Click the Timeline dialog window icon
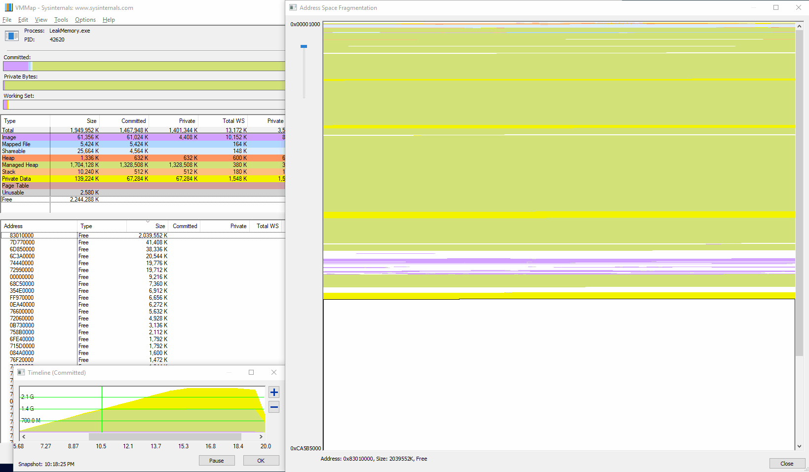 coord(21,373)
